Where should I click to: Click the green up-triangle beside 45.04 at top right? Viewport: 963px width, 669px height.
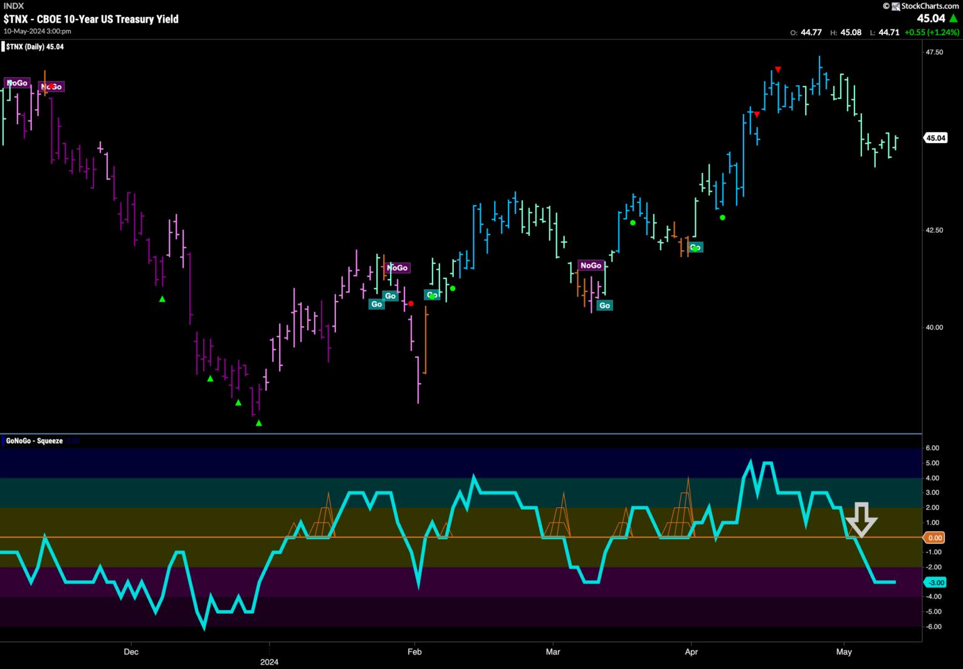coord(954,19)
